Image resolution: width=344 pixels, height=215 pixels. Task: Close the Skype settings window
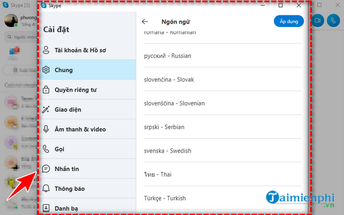(299, 5)
